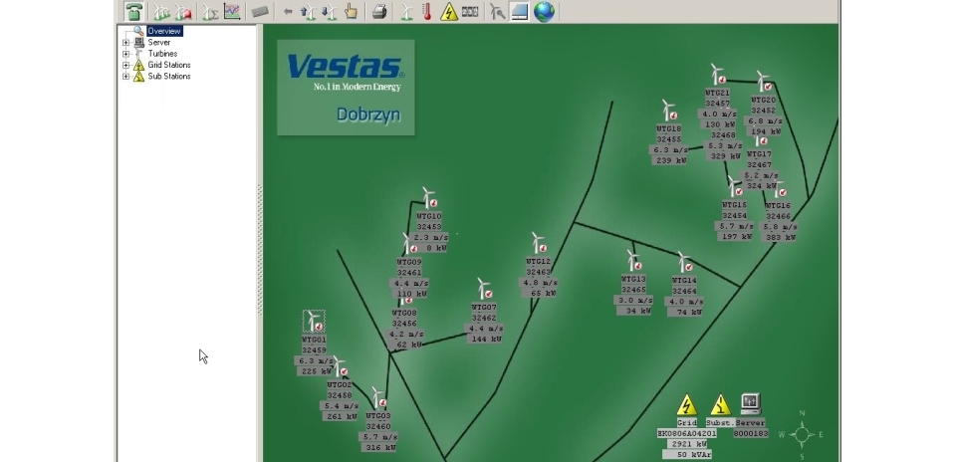Click the globe icon in toolbar

tap(544, 12)
